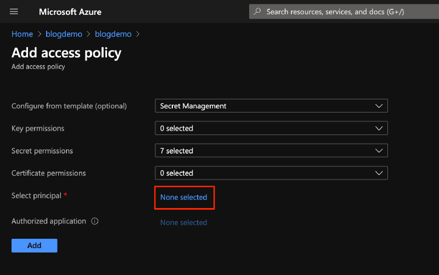Open the Azure portal hamburger menu
Image resolution: width=439 pixels, height=275 pixels.
point(14,12)
